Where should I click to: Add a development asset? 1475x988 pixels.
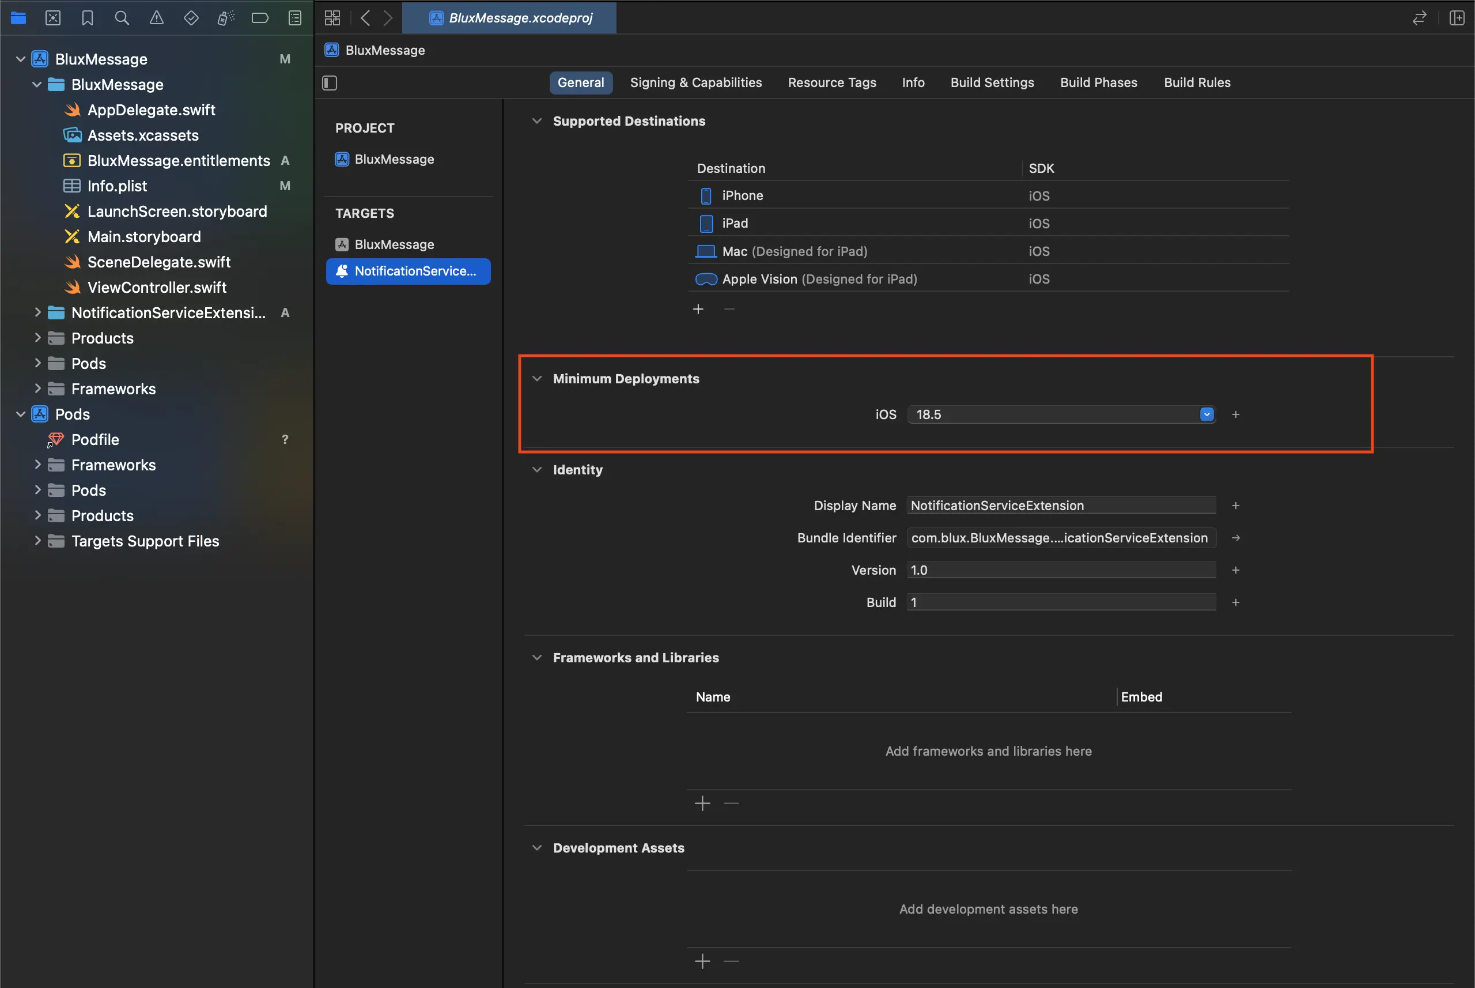[702, 961]
